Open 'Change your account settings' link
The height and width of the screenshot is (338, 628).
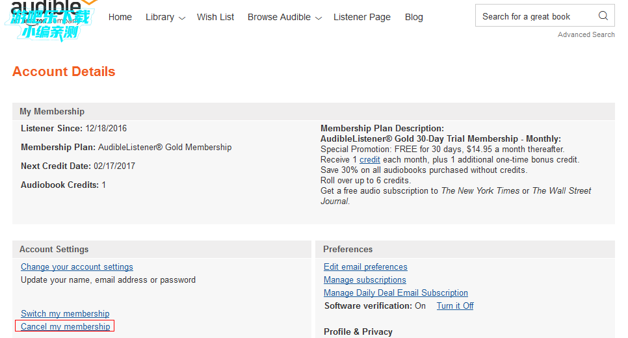point(77,266)
